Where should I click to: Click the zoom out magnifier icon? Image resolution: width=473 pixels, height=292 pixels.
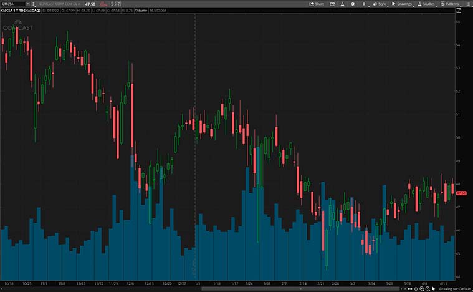(428, 289)
